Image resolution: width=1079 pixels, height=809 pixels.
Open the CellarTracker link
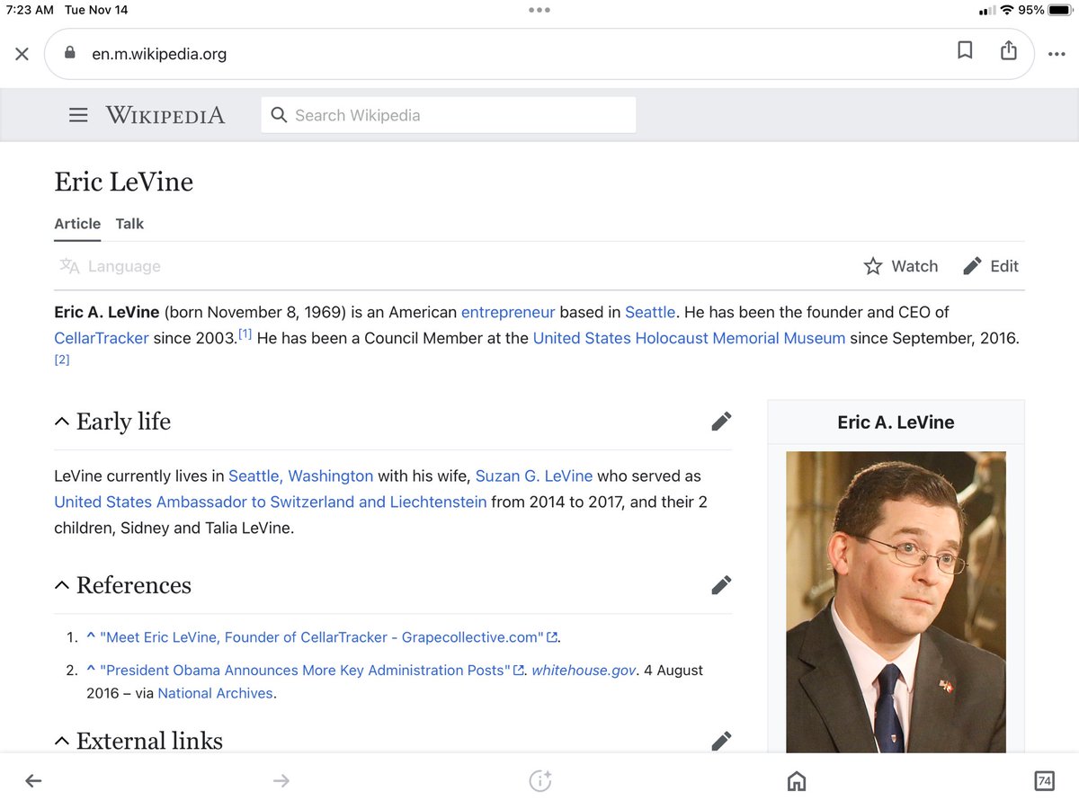(102, 338)
